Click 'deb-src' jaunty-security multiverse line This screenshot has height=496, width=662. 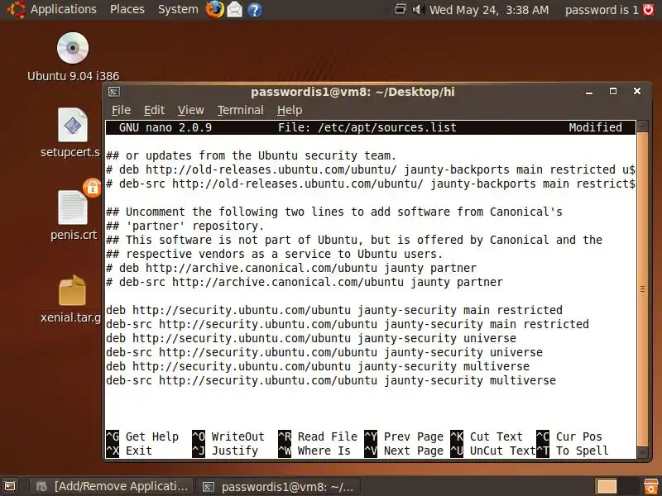331,380
